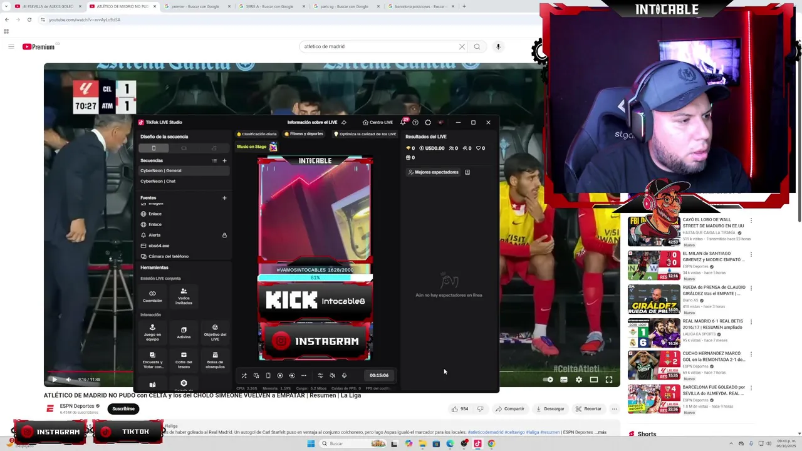Select the dual layout button
The width and height of the screenshot is (802, 451).
tap(214, 148)
